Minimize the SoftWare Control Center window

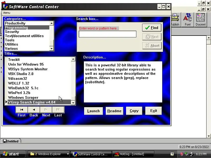[159, 7]
